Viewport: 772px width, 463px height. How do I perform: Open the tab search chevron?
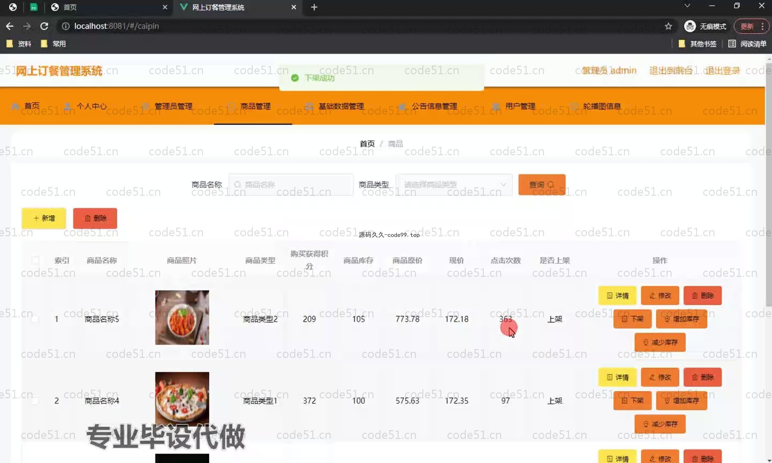687,6
